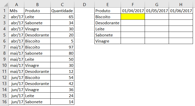Click the Sabonete cell in row 16
This screenshot has height=106, width=195.
click(37, 102)
